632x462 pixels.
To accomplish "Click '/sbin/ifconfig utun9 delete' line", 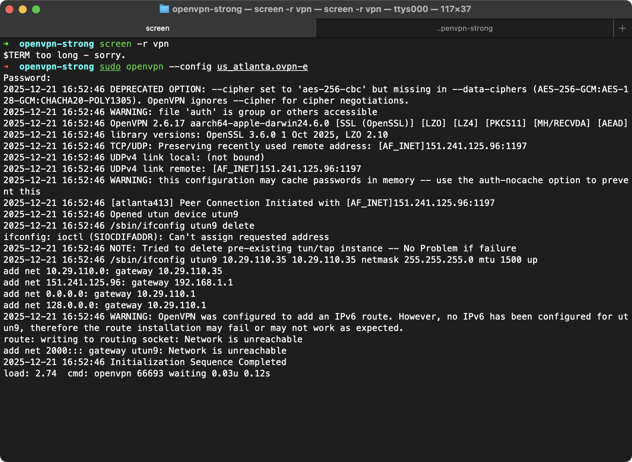I will tap(129, 226).
